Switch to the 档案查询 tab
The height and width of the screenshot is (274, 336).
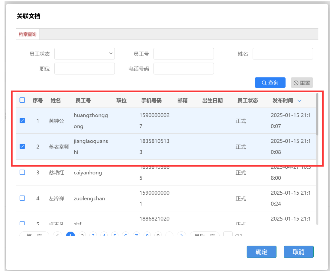pyautogui.click(x=27, y=34)
